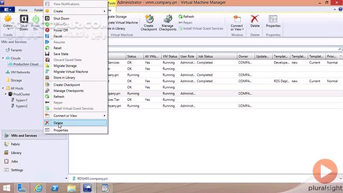The height and width of the screenshot is (193, 343).
Task: Open Server Manager from the taskbar
Action: pyautogui.click(x=22, y=188)
